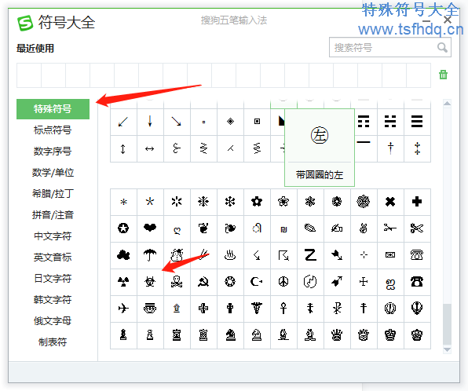Insert the black chess pawn symbol

(x=123, y=335)
